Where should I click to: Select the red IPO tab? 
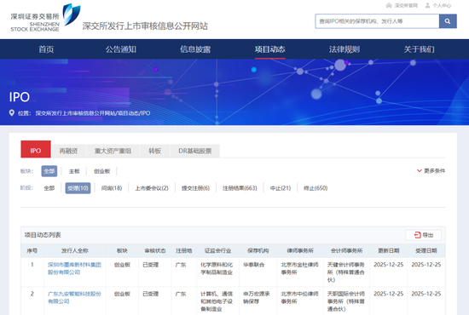click(x=36, y=149)
